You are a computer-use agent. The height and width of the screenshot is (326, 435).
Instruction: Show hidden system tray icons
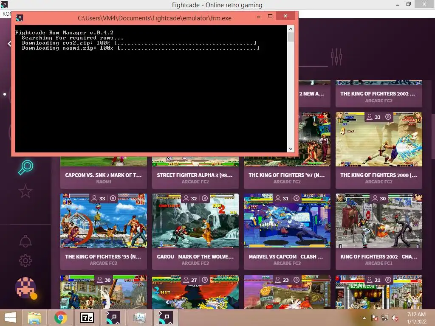[364, 318]
